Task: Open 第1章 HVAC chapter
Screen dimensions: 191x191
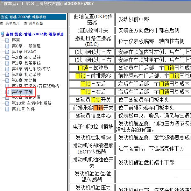Action: coord(24,52)
